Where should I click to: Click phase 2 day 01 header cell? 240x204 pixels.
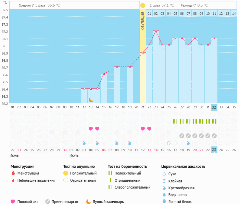pyautogui.click(x=149, y=13)
